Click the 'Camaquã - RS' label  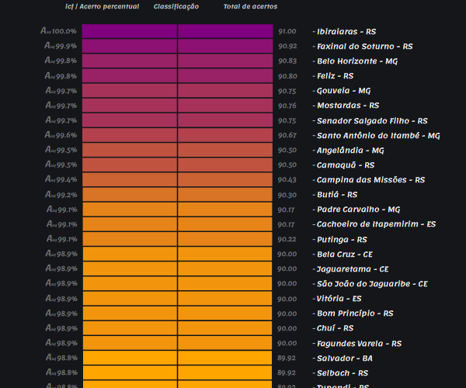tap(346, 165)
